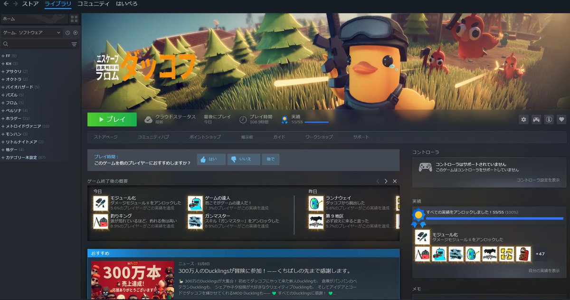This screenshot has height=300, width=570.
Task: Open the ゲーム、ソフトウェア dropdown
Action: (31, 32)
